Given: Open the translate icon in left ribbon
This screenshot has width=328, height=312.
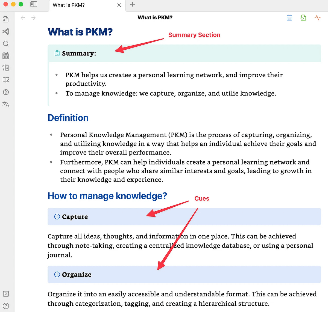Looking at the screenshot, I should click(x=6, y=104).
